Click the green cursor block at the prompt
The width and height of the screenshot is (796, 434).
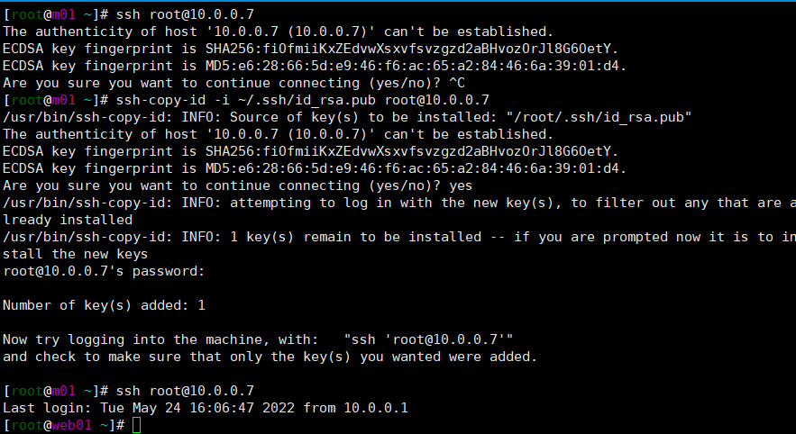pos(136,425)
